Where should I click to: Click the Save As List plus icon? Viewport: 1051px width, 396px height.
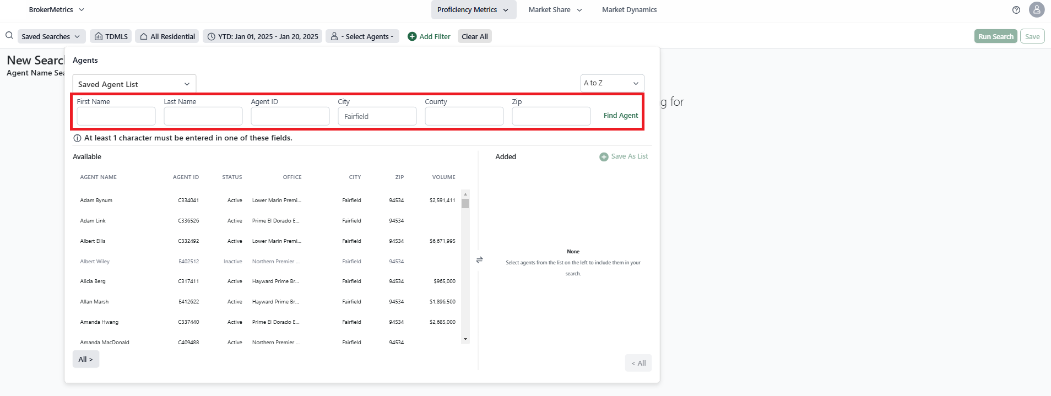pos(604,157)
